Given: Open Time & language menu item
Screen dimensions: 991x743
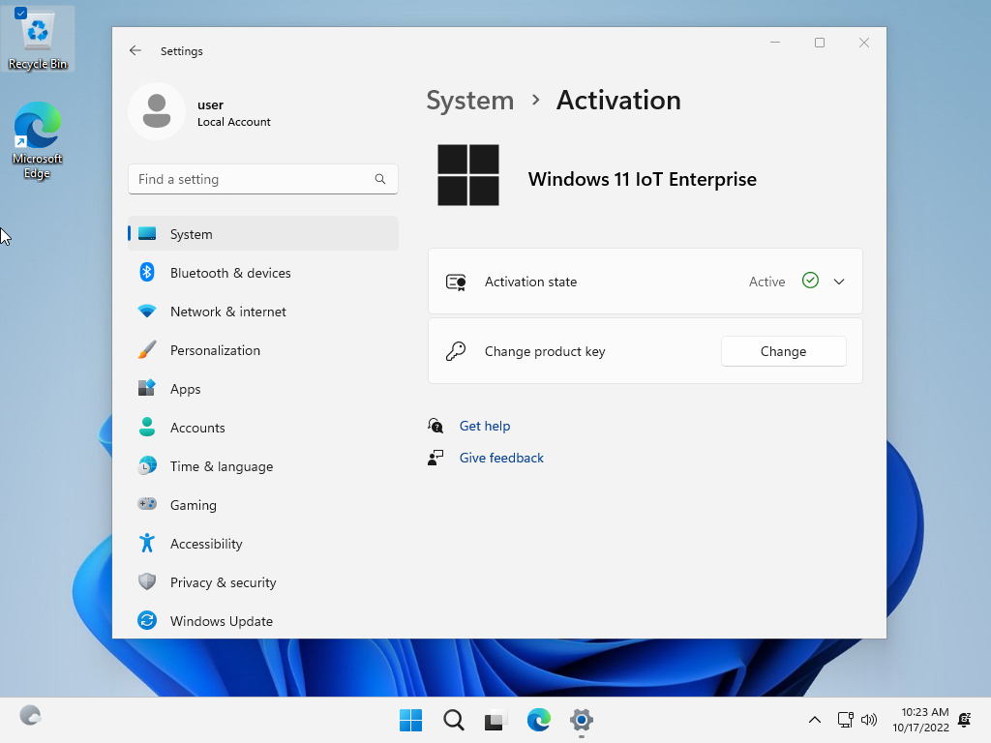Looking at the screenshot, I should click(x=221, y=466).
